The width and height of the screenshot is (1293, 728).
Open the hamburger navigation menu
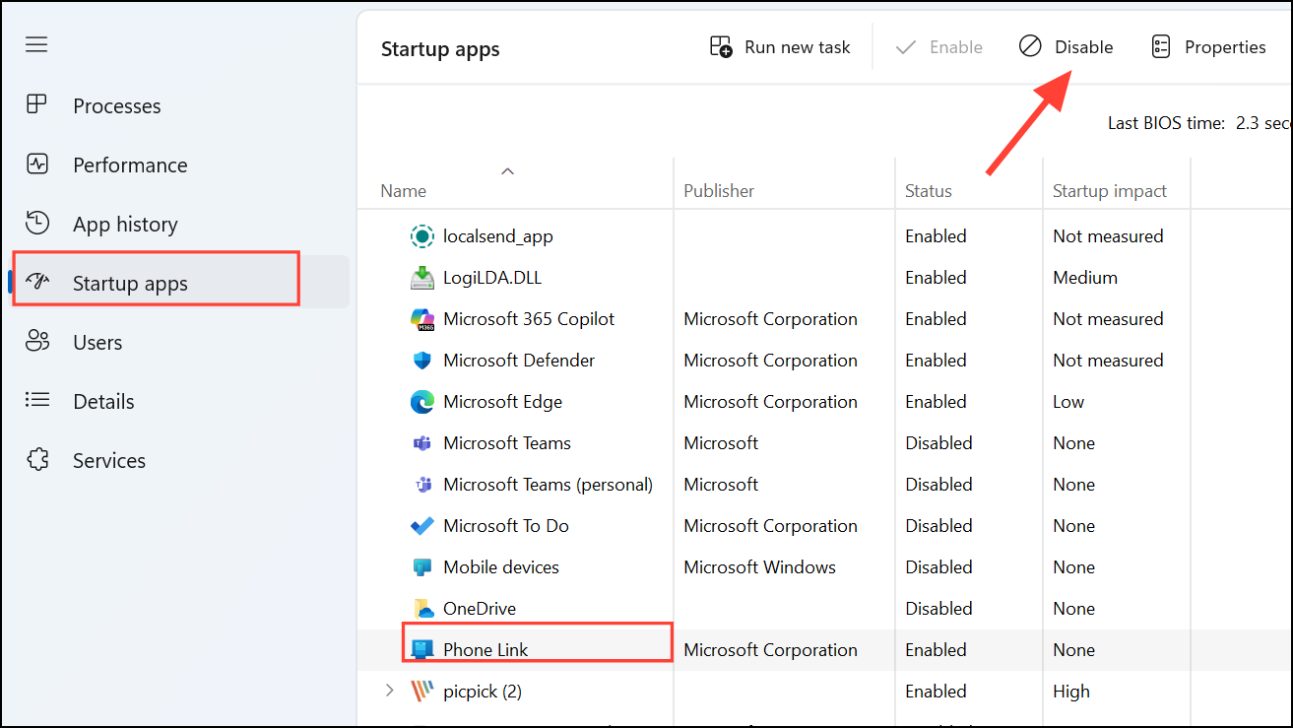point(36,45)
